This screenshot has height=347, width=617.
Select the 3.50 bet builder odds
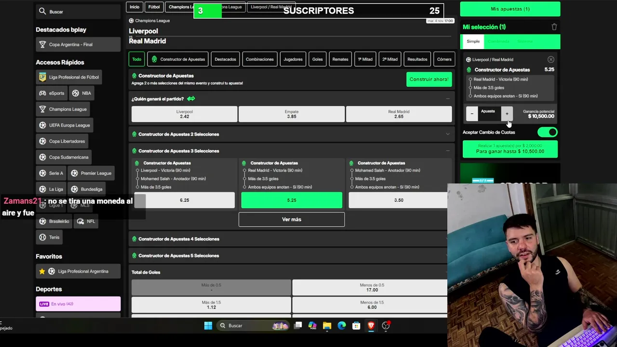point(398,200)
